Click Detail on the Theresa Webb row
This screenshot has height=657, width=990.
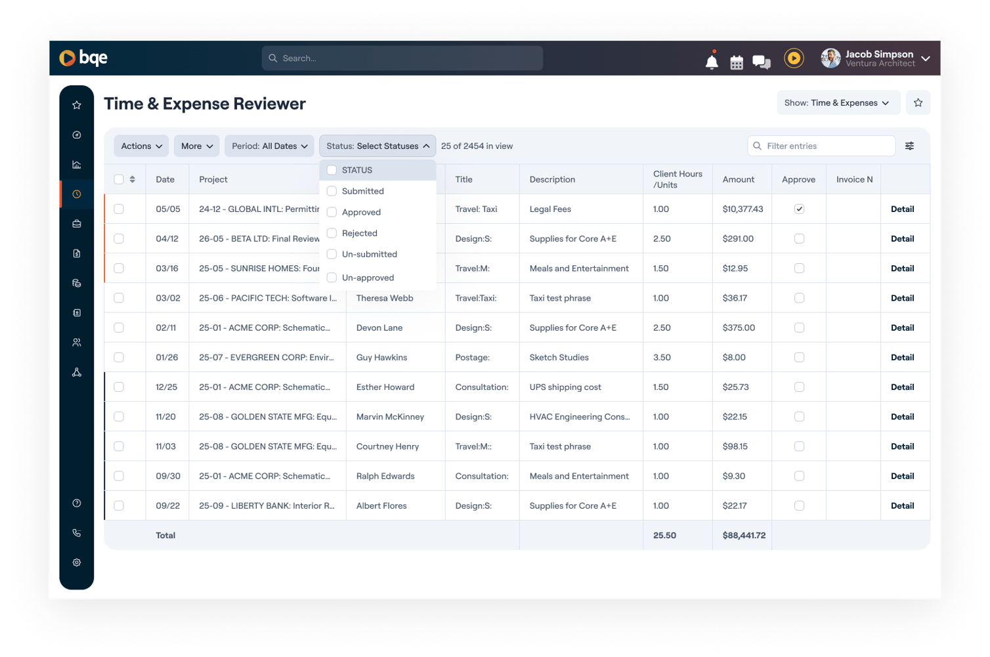click(903, 297)
